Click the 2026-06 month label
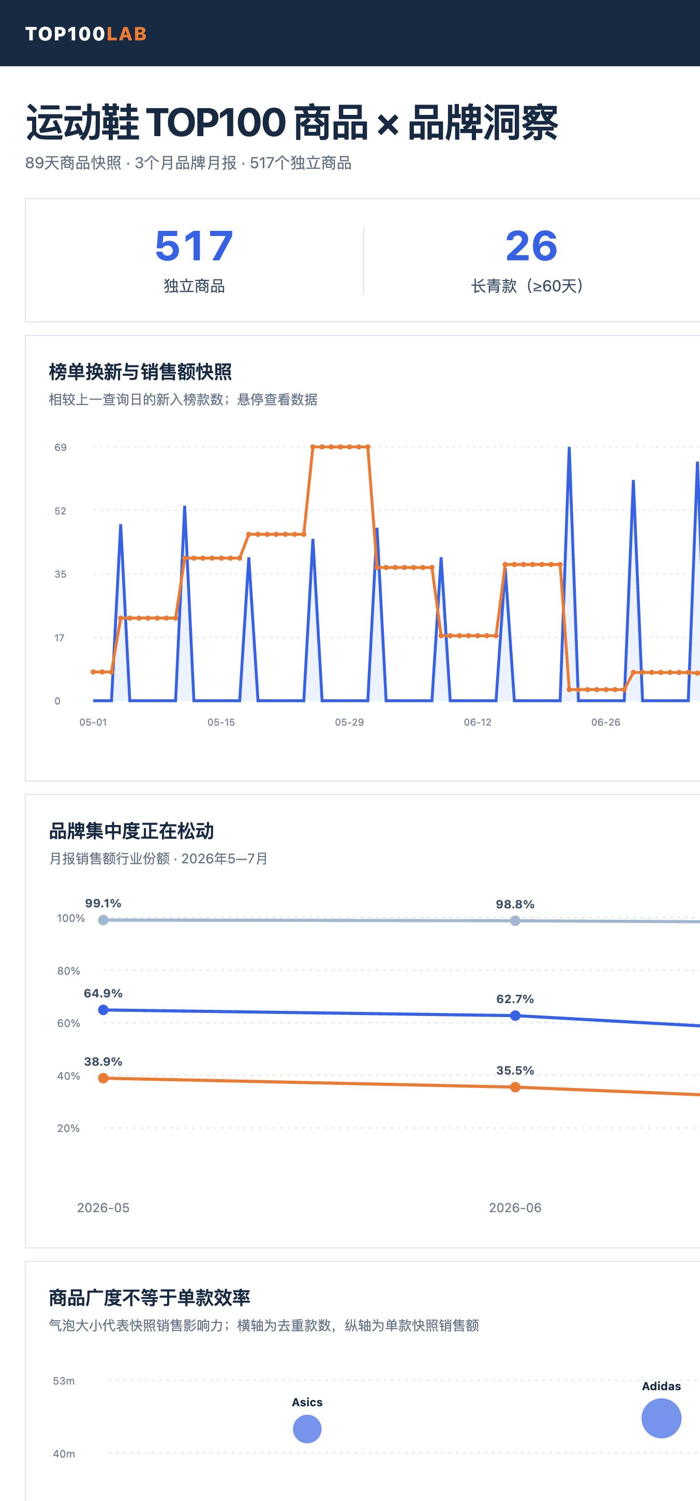Viewport: 700px width, 1501px height. 515,1208
